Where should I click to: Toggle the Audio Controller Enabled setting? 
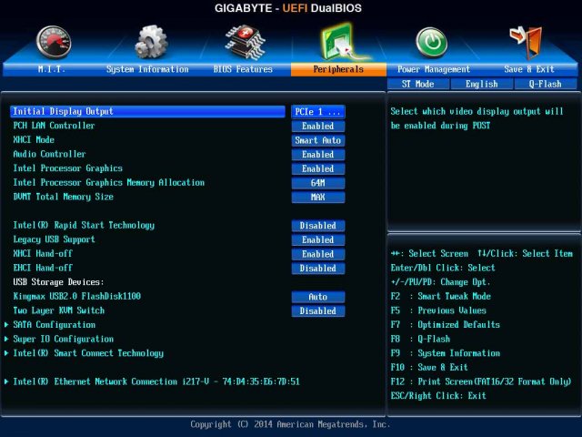(317, 155)
